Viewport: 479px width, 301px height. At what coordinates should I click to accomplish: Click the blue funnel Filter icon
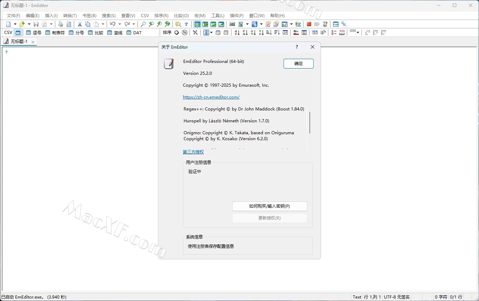coord(186,24)
